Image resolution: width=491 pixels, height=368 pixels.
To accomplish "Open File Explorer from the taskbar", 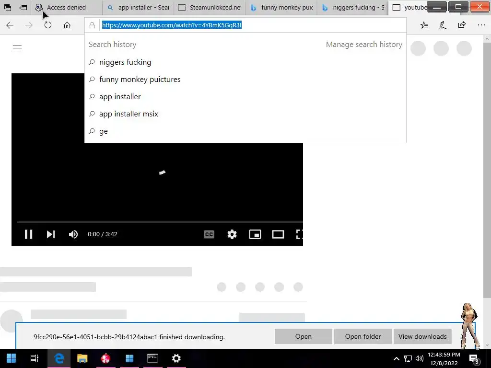I will coord(82,358).
